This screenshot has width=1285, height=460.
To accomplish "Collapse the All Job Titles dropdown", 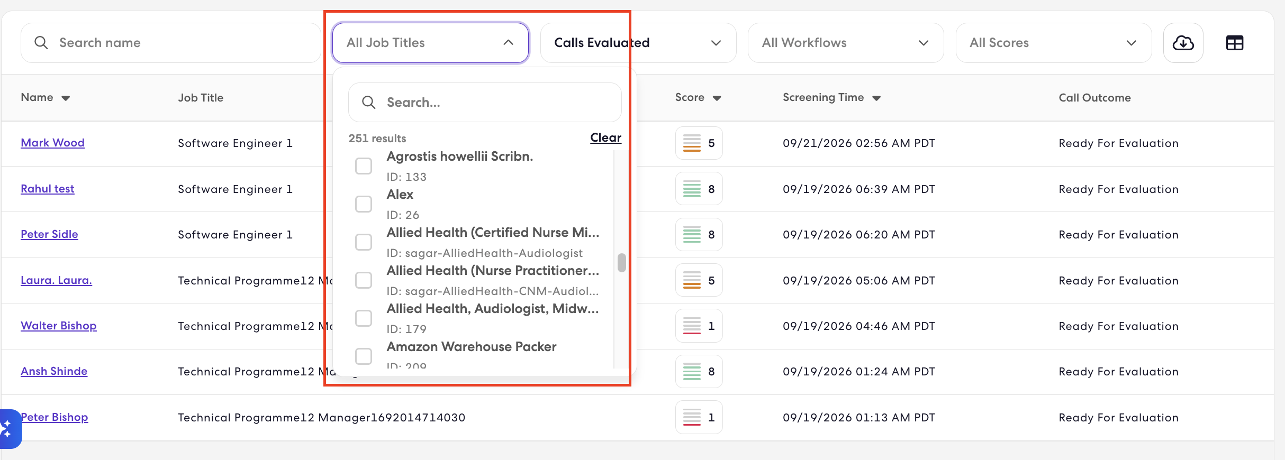I will [430, 43].
